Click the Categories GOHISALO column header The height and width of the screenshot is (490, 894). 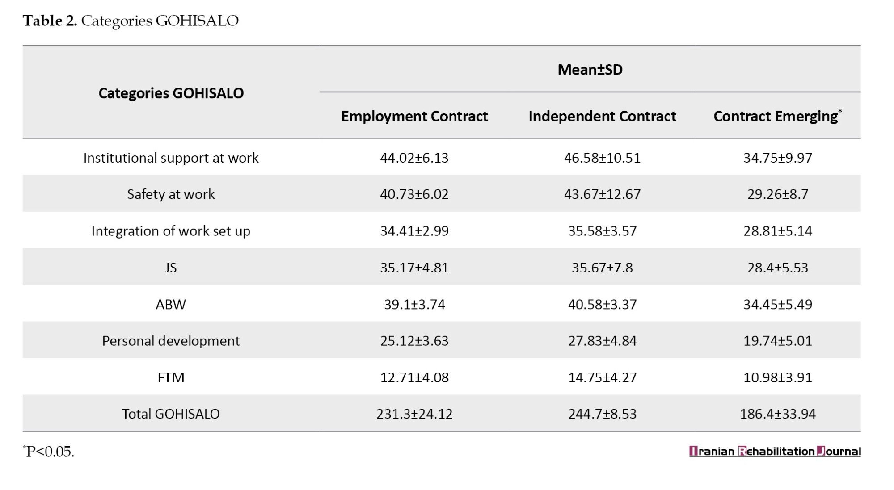pyautogui.click(x=171, y=93)
